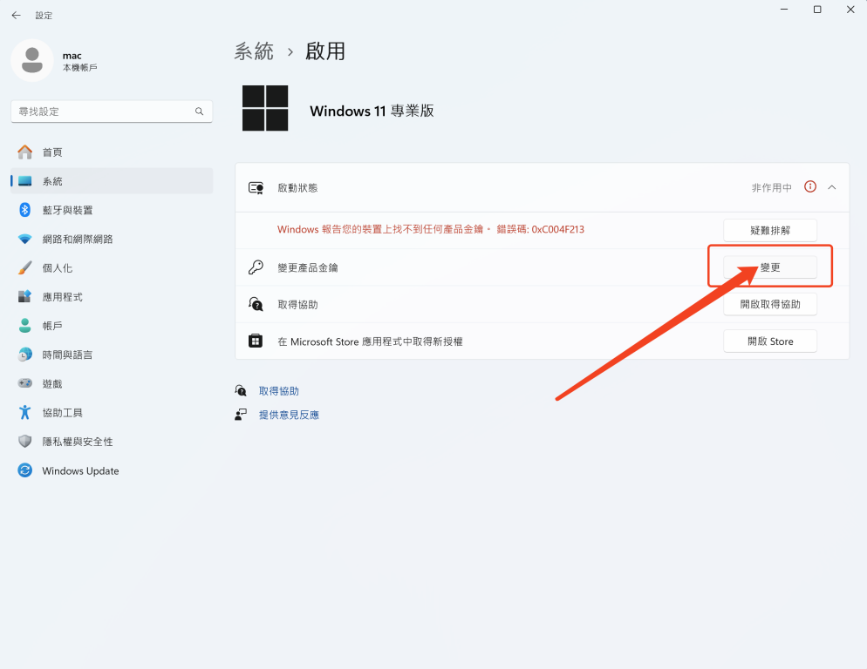The height and width of the screenshot is (669, 867).
Task: Open 網路和網際網路 settings
Action: [x=77, y=239]
